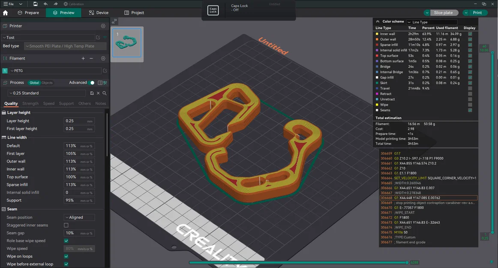This screenshot has width=498, height=268.
Task: Click the Slice plate button
Action: [444, 13]
